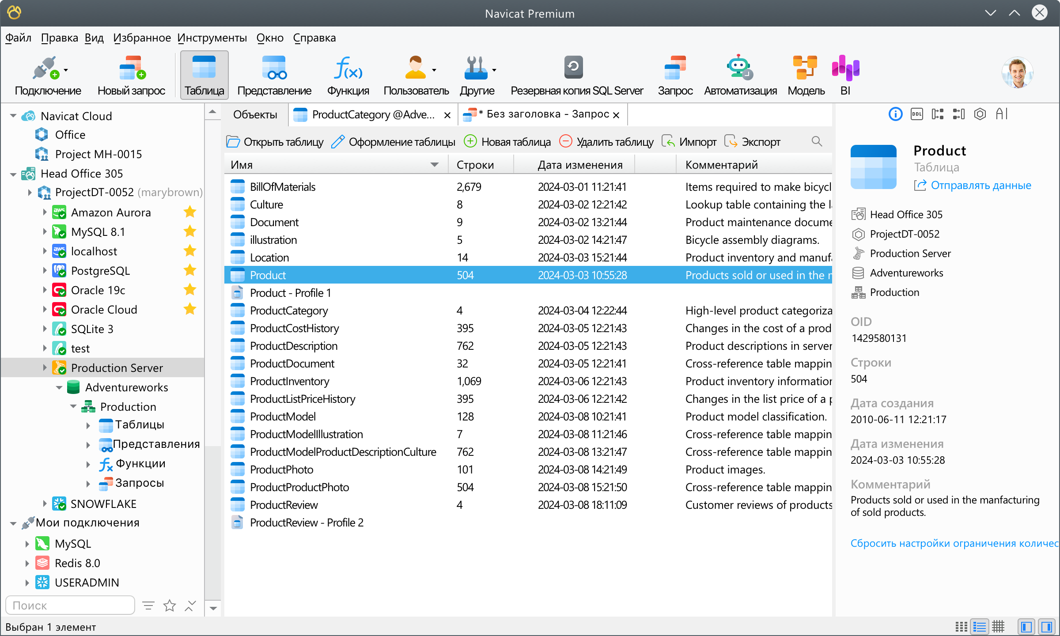Click the collapse-all icon beside search box
Image resolution: width=1060 pixels, height=636 pixels.
click(x=190, y=605)
